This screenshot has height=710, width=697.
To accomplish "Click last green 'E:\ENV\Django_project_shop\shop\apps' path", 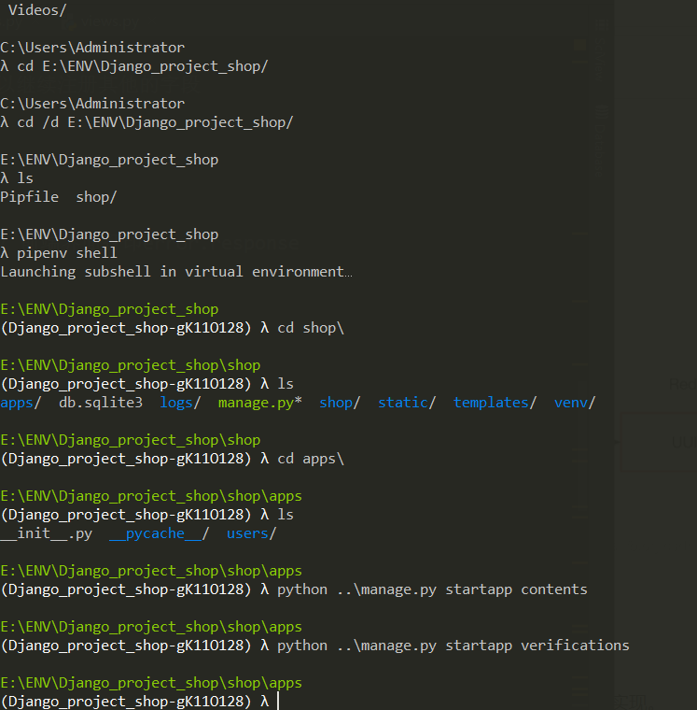I will click(x=151, y=683).
